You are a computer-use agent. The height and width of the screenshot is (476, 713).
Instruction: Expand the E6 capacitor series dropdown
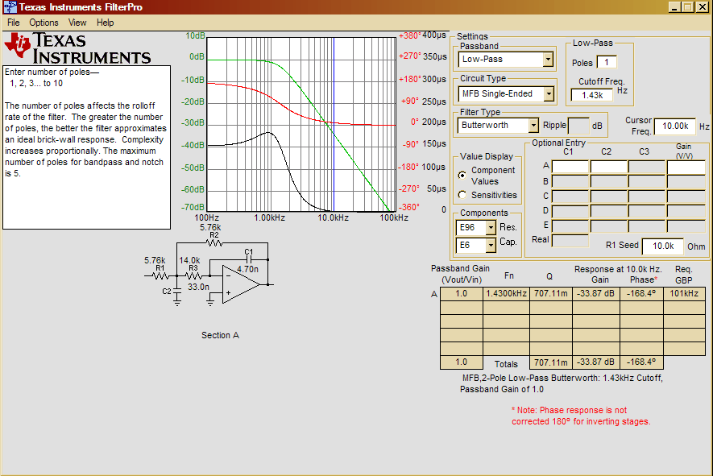coord(491,246)
